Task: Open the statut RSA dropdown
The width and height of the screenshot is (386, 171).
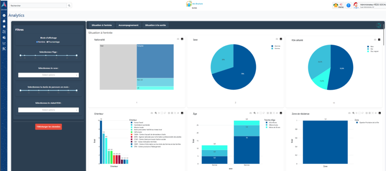Action: point(49,110)
